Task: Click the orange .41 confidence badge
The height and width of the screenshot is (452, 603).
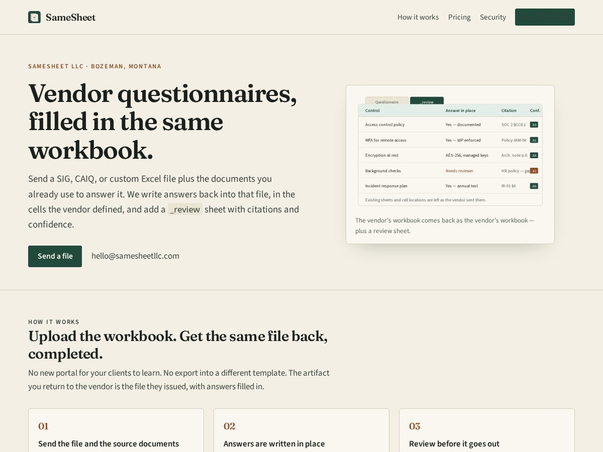Action: tap(534, 171)
